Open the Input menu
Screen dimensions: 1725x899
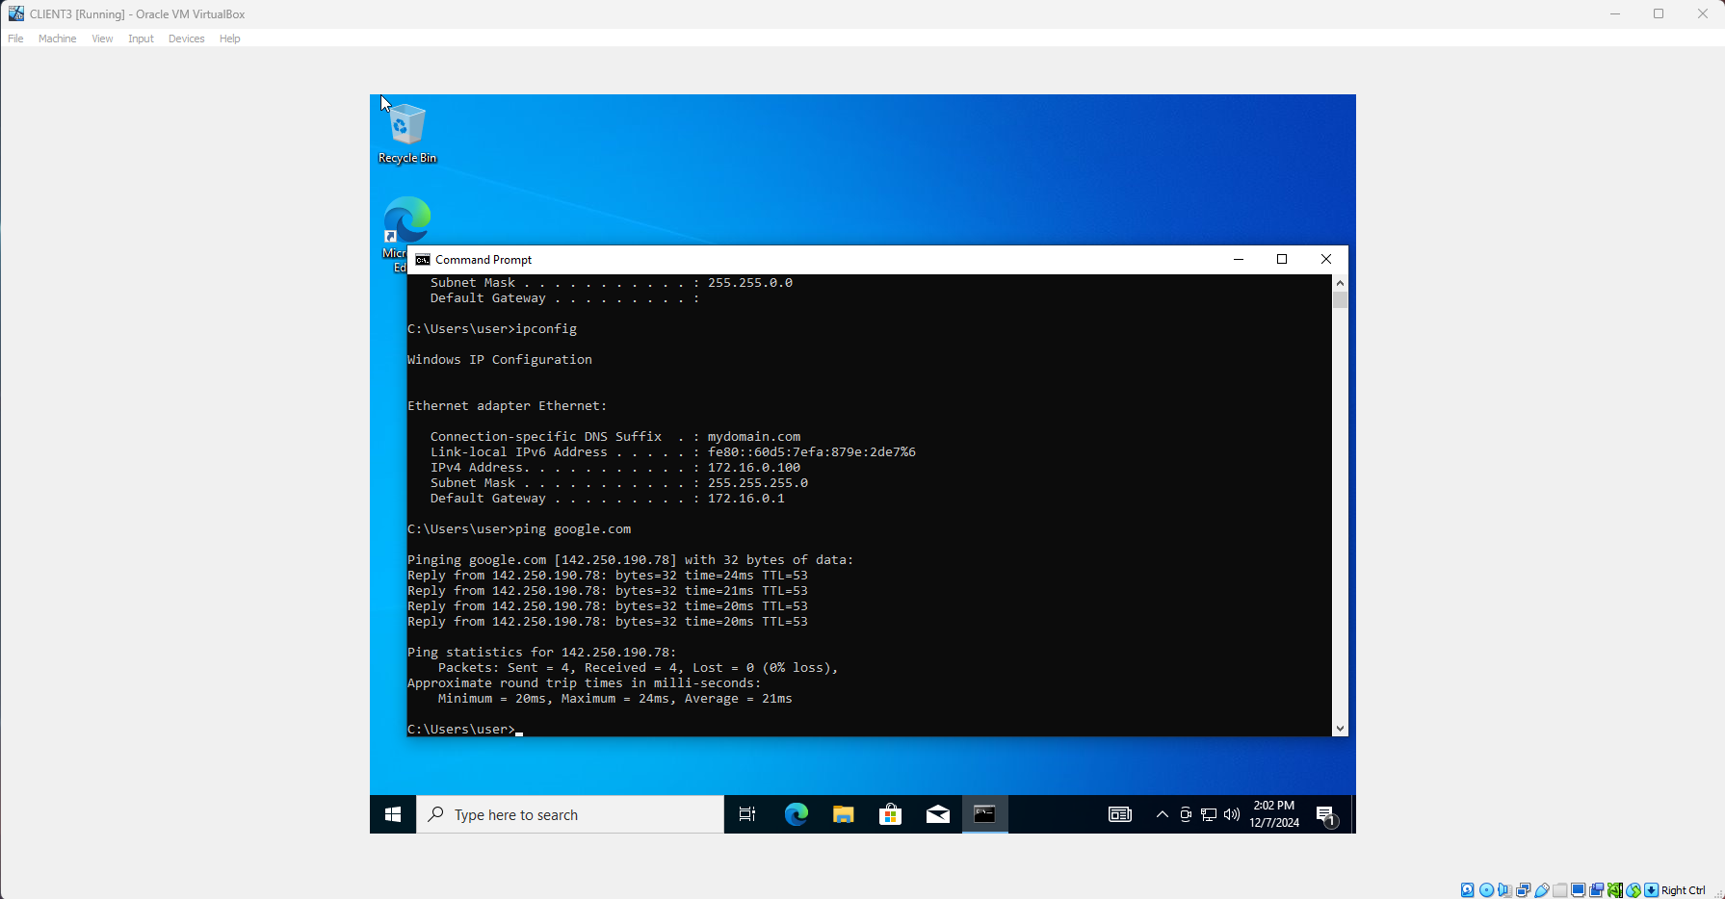click(x=141, y=39)
